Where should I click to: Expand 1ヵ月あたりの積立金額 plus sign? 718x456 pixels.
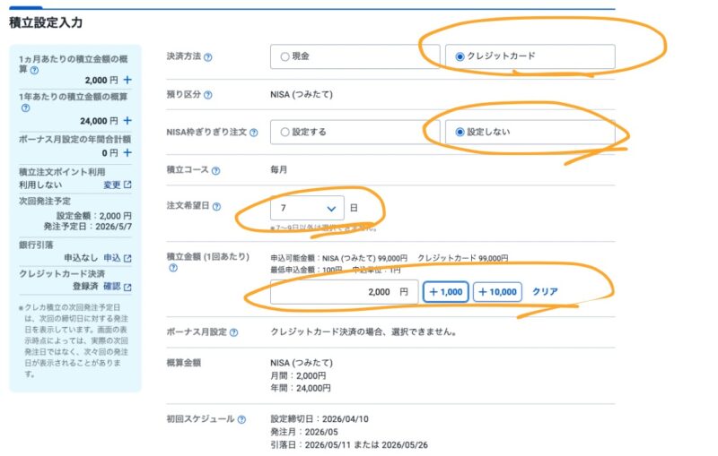tap(127, 81)
